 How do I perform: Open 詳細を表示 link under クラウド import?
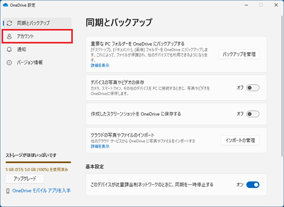[100, 146]
